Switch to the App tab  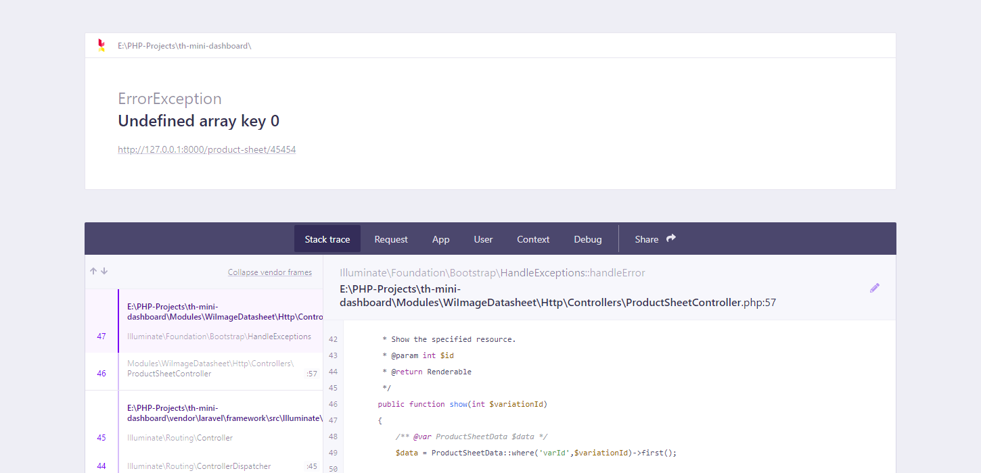(441, 239)
